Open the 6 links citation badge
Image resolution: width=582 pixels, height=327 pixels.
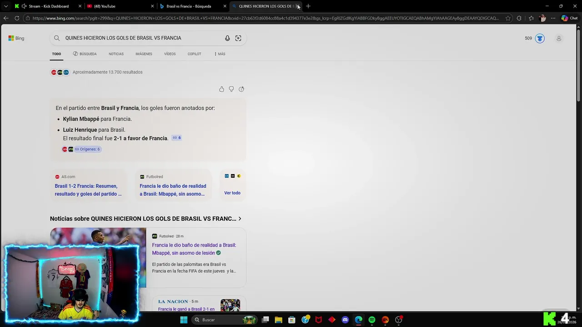click(x=176, y=138)
